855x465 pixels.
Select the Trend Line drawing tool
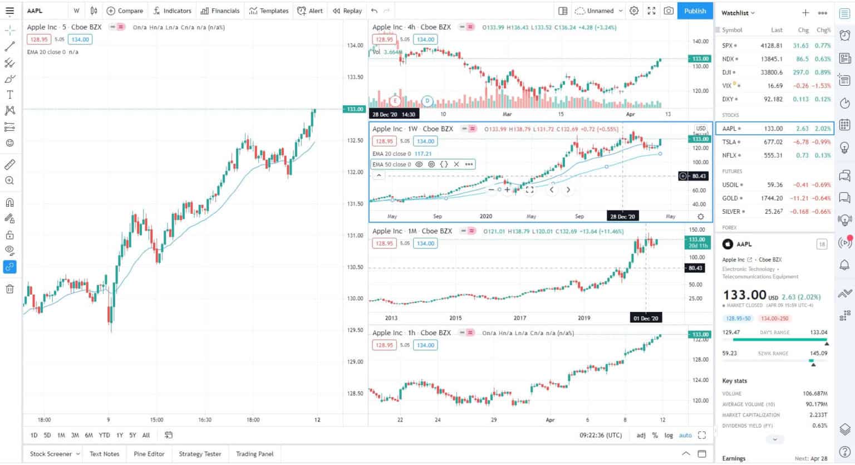pos(9,46)
